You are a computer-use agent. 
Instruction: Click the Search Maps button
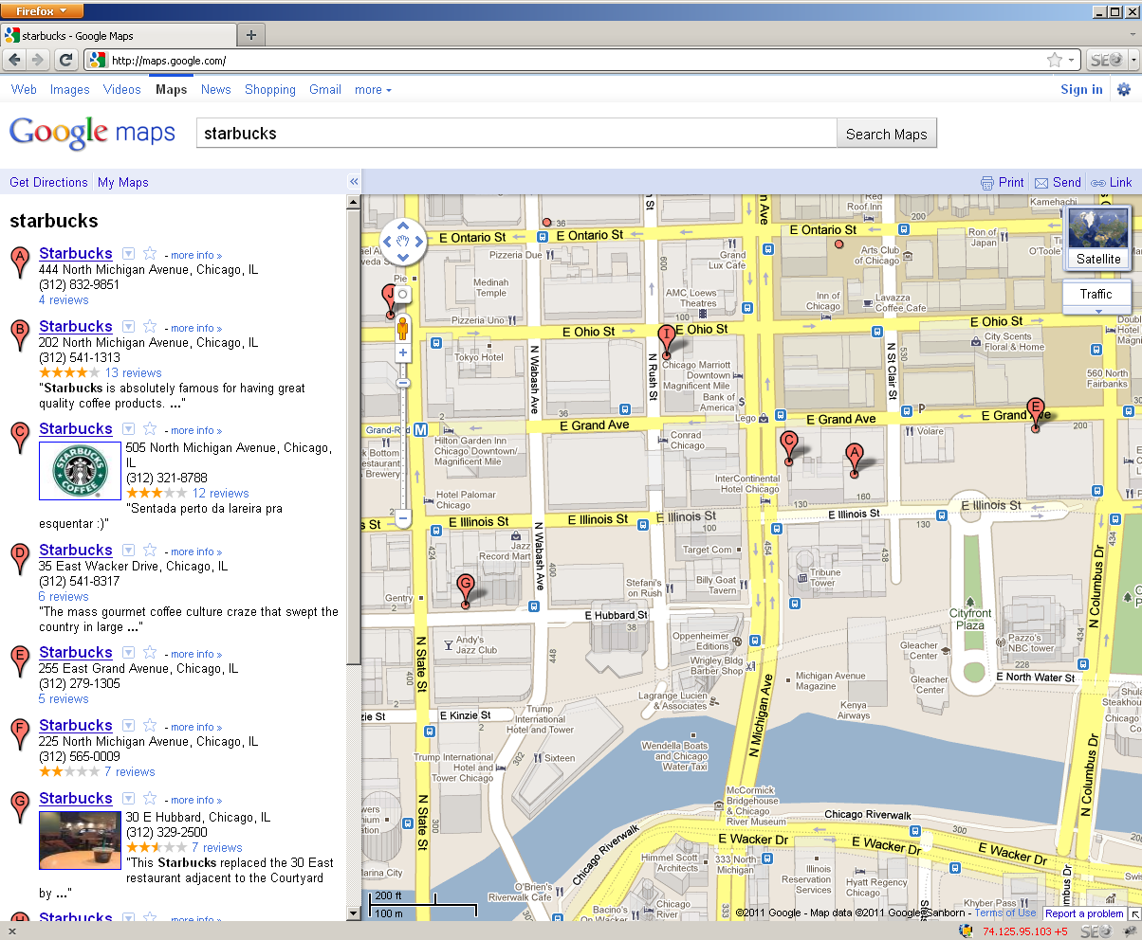[x=887, y=134]
